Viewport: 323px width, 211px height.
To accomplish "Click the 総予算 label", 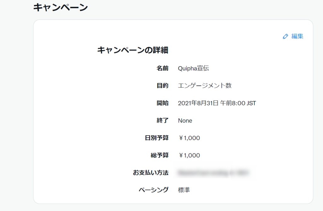I will tap(160, 155).
